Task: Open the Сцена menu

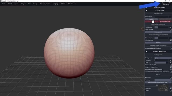Action: pos(16,4)
